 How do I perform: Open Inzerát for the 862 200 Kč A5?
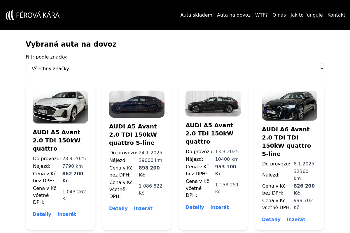pyautogui.click(x=67, y=214)
